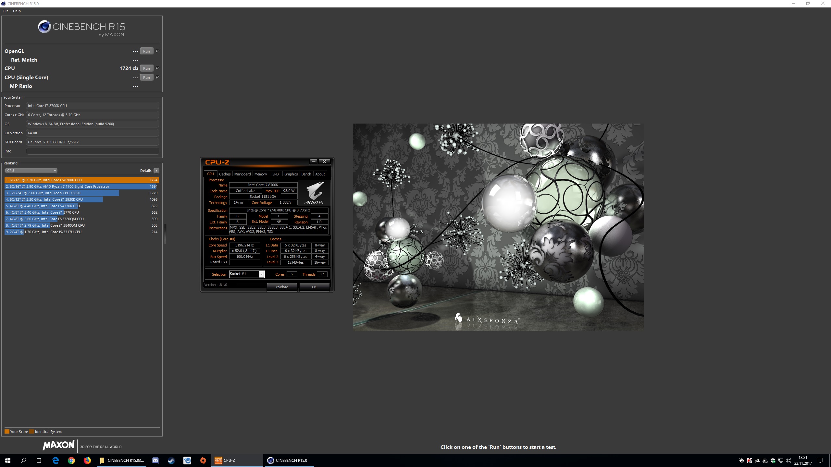Click the GFX Board GeForce GTX 1080 Ti field
Image resolution: width=831 pixels, height=467 pixels.
[x=93, y=142]
